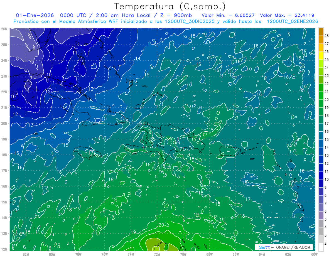Click the '26N' latitude axis label
The height and width of the screenshot is (258, 334).
click(x=4, y=29)
